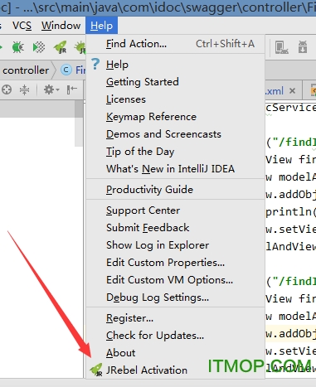Screen dimensions: 316x387
Task: Open the project panel gear settings
Action: 51,89
